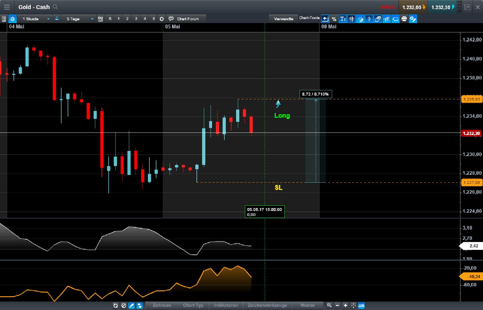483x310 pixels.
Task: Click the reload chart icon
Action: click(116, 306)
